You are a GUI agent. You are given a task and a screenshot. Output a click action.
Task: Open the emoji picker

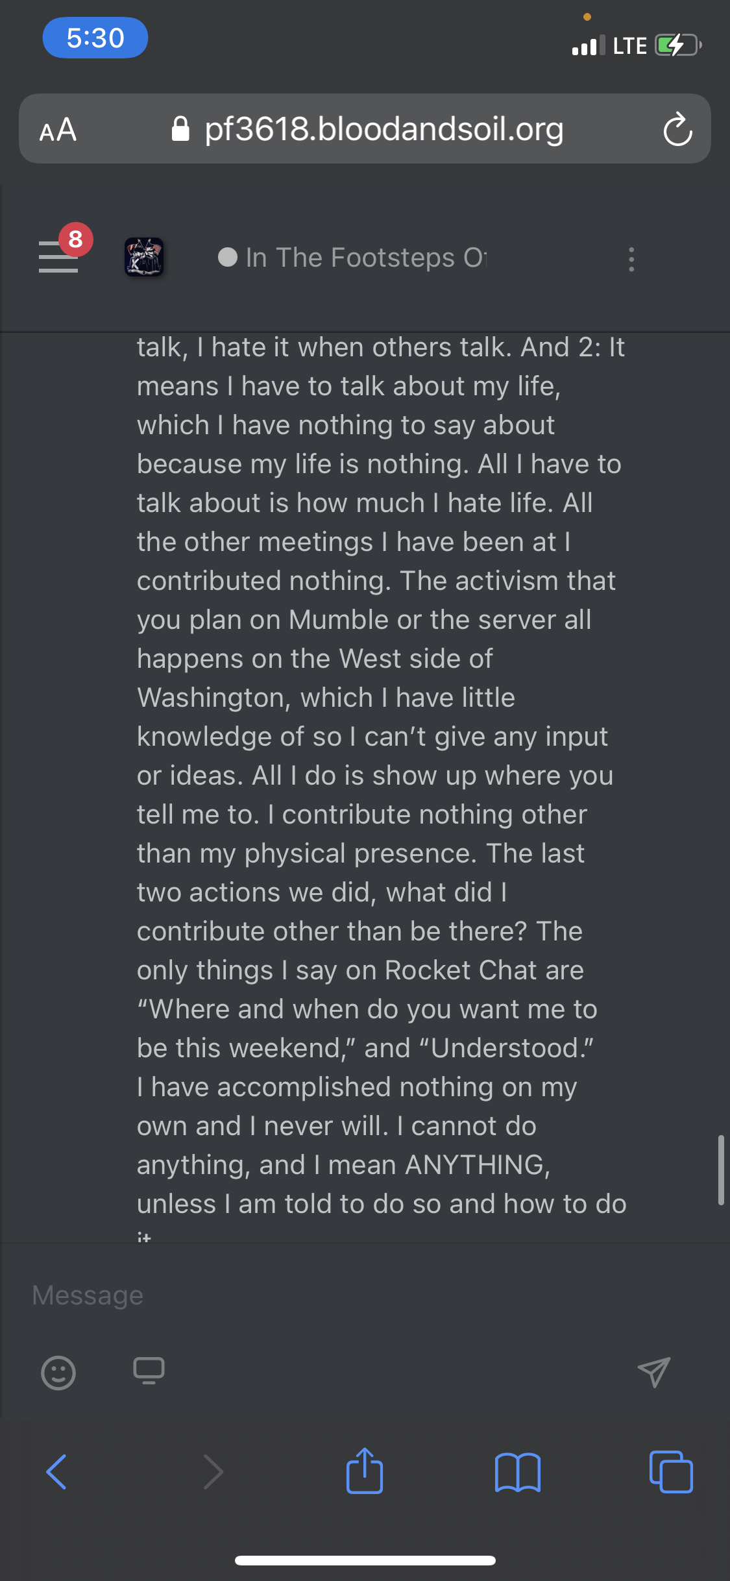point(58,1373)
